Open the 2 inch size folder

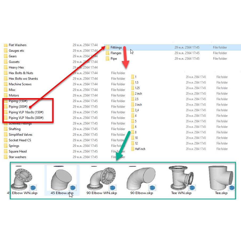pyautogui.click(x=138, y=94)
